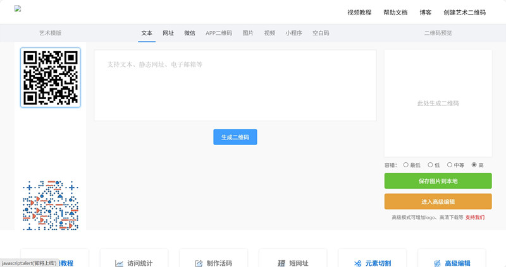The image size is (506, 267).
Task: Open the 短网址 card label
Action: point(299,263)
